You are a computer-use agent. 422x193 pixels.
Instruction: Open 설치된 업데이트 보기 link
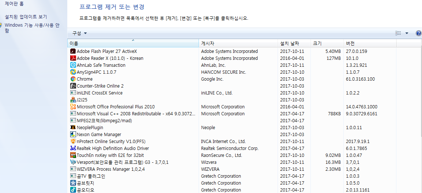coord(26,17)
